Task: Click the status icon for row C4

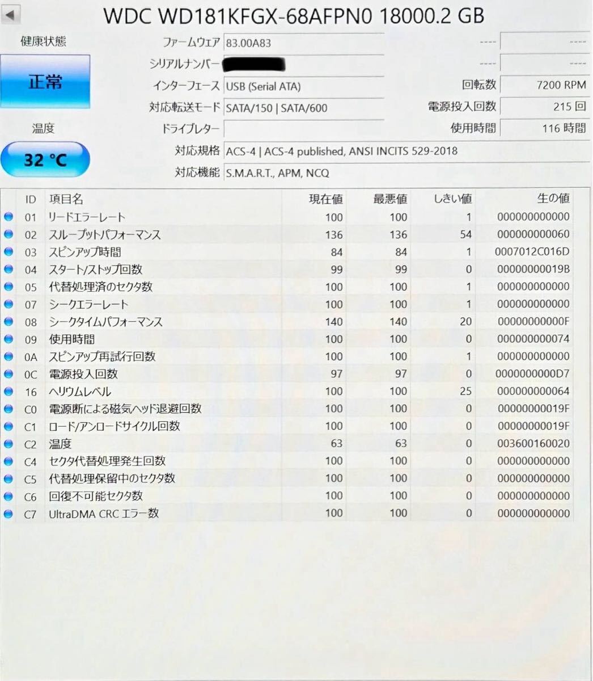Action: 8,461
